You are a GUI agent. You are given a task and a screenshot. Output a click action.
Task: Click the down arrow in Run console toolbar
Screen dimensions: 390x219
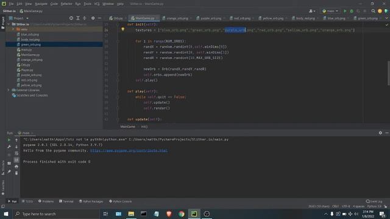point(16,147)
